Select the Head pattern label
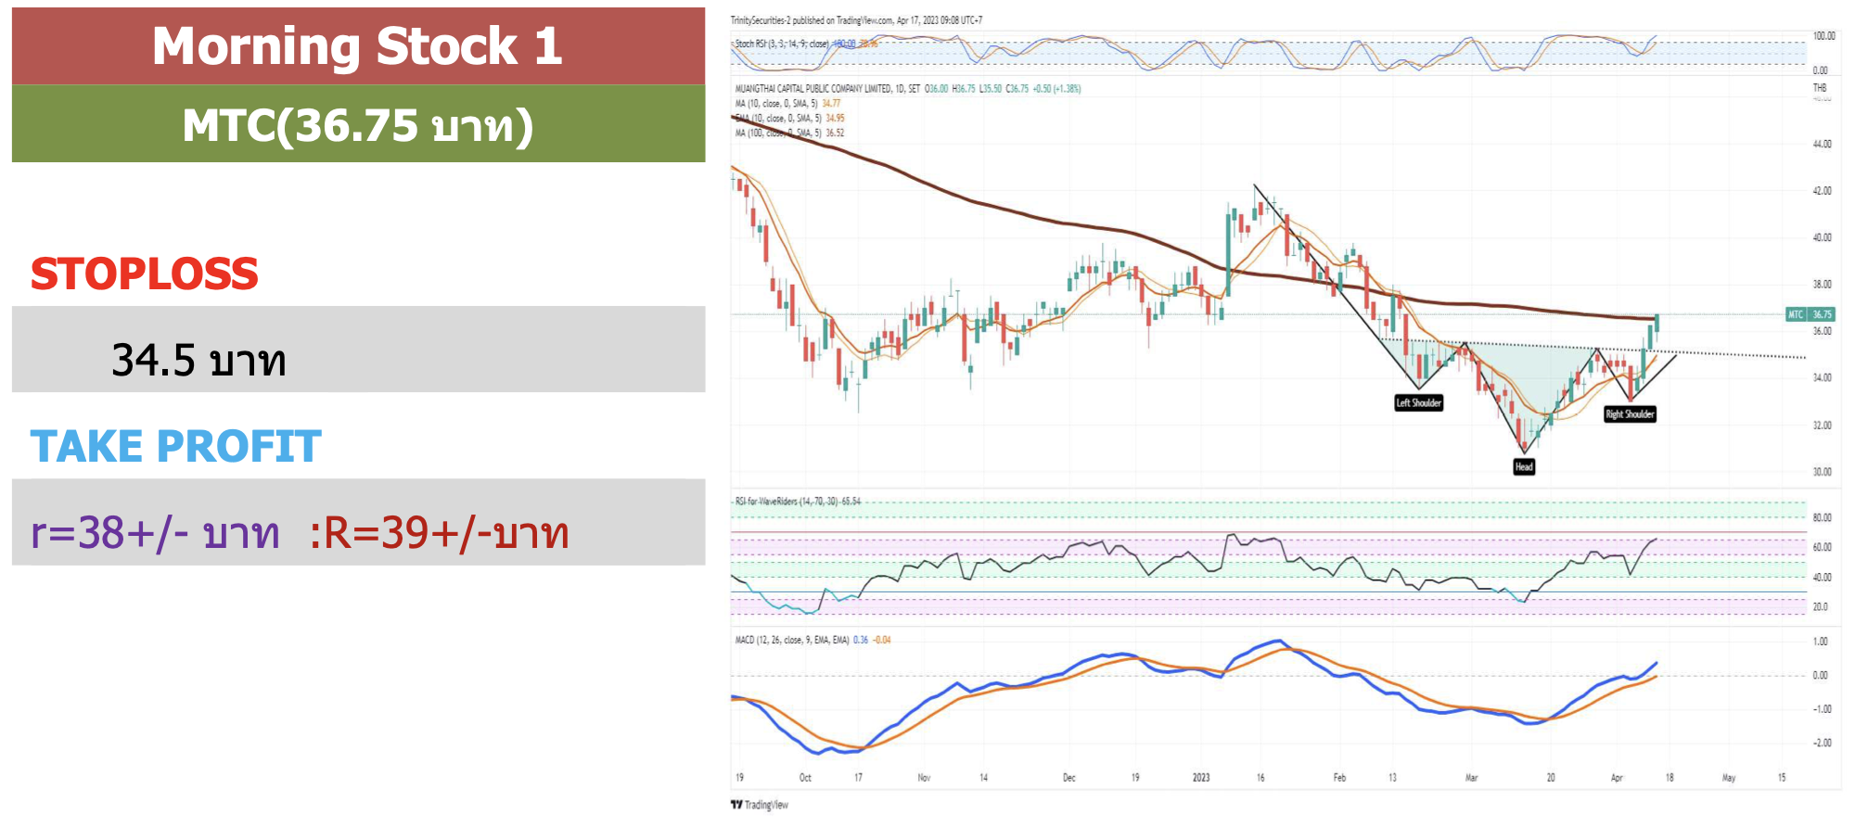This screenshot has height=827, width=1855. pyautogui.click(x=1524, y=466)
